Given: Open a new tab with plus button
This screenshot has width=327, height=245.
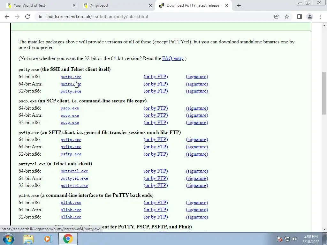Looking at the screenshot, I should point(239,5).
